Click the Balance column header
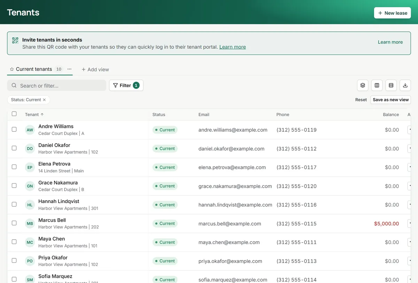The height and width of the screenshot is (283, 418). click(x=391, y=114)
